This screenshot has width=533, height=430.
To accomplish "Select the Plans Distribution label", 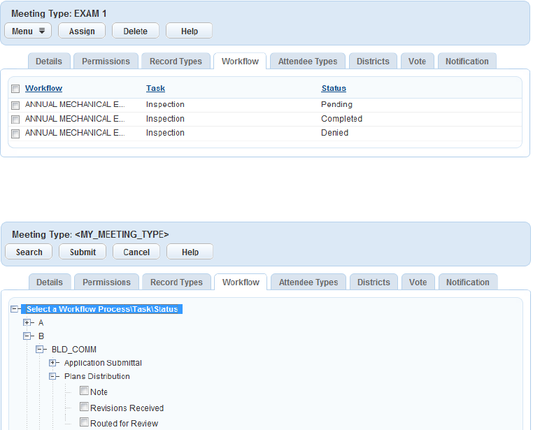I will (97, 376).
